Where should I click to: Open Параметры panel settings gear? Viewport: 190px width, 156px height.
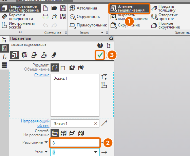[x=111, y=38]
